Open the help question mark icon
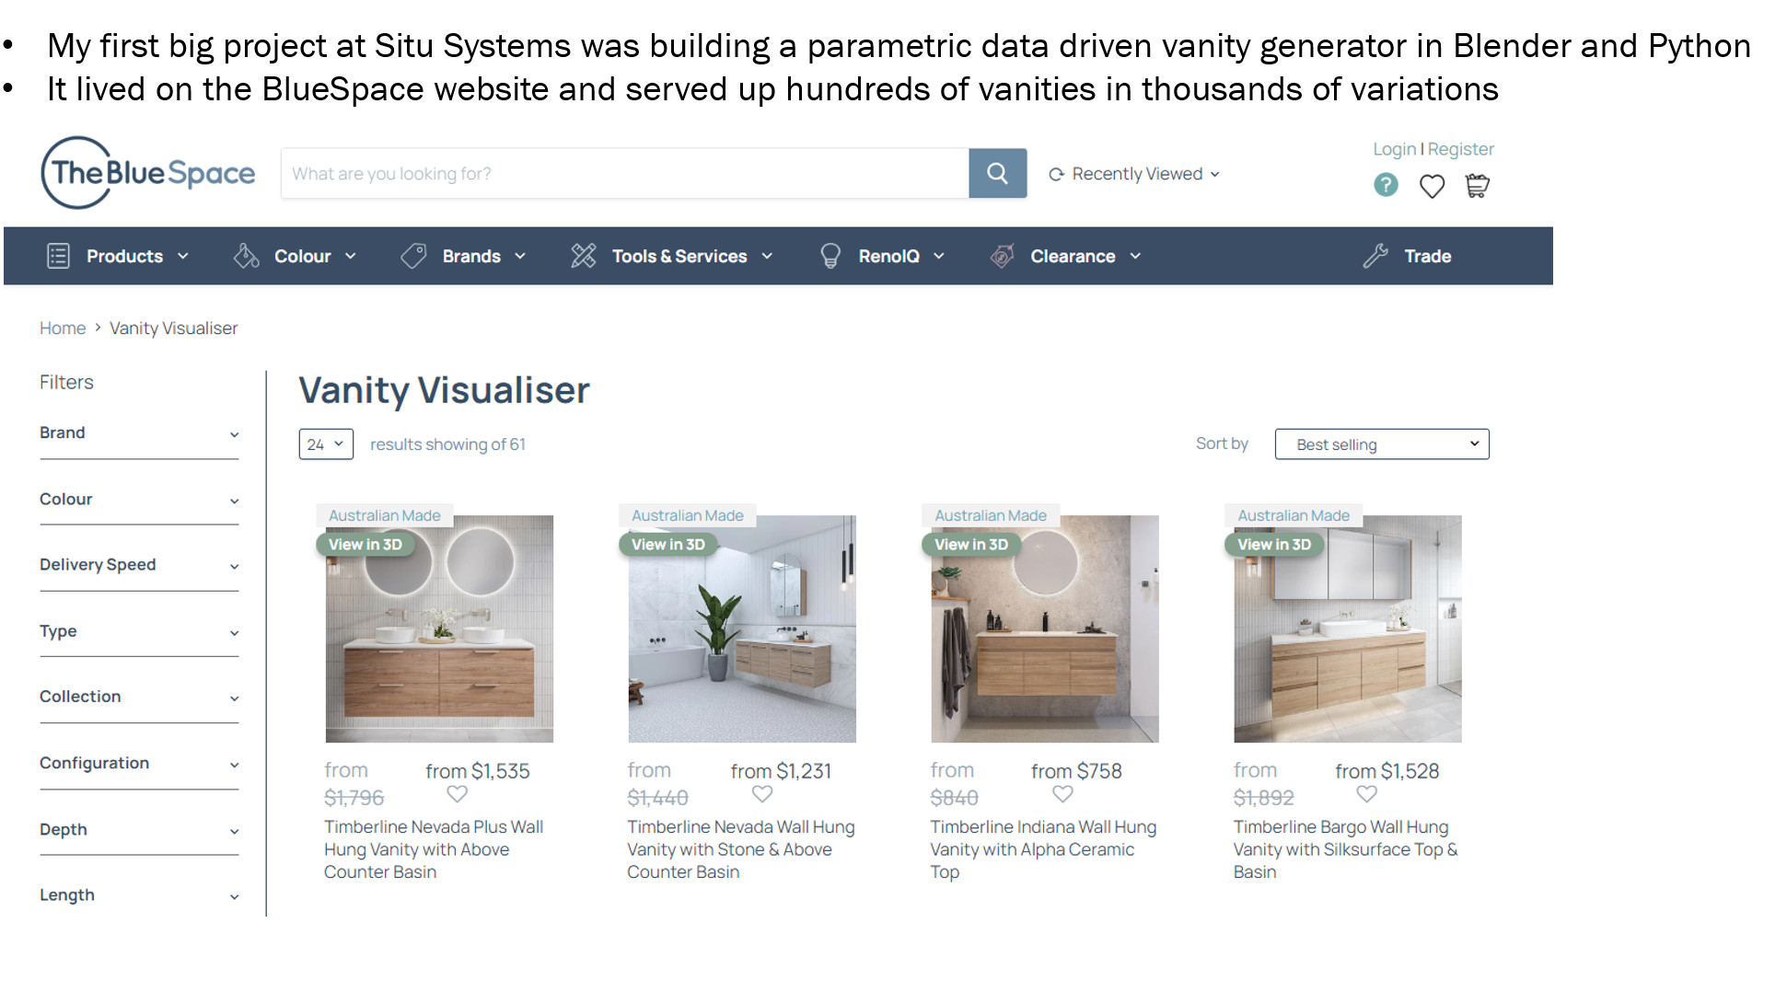1787x992 pixels. (1385, 185)
